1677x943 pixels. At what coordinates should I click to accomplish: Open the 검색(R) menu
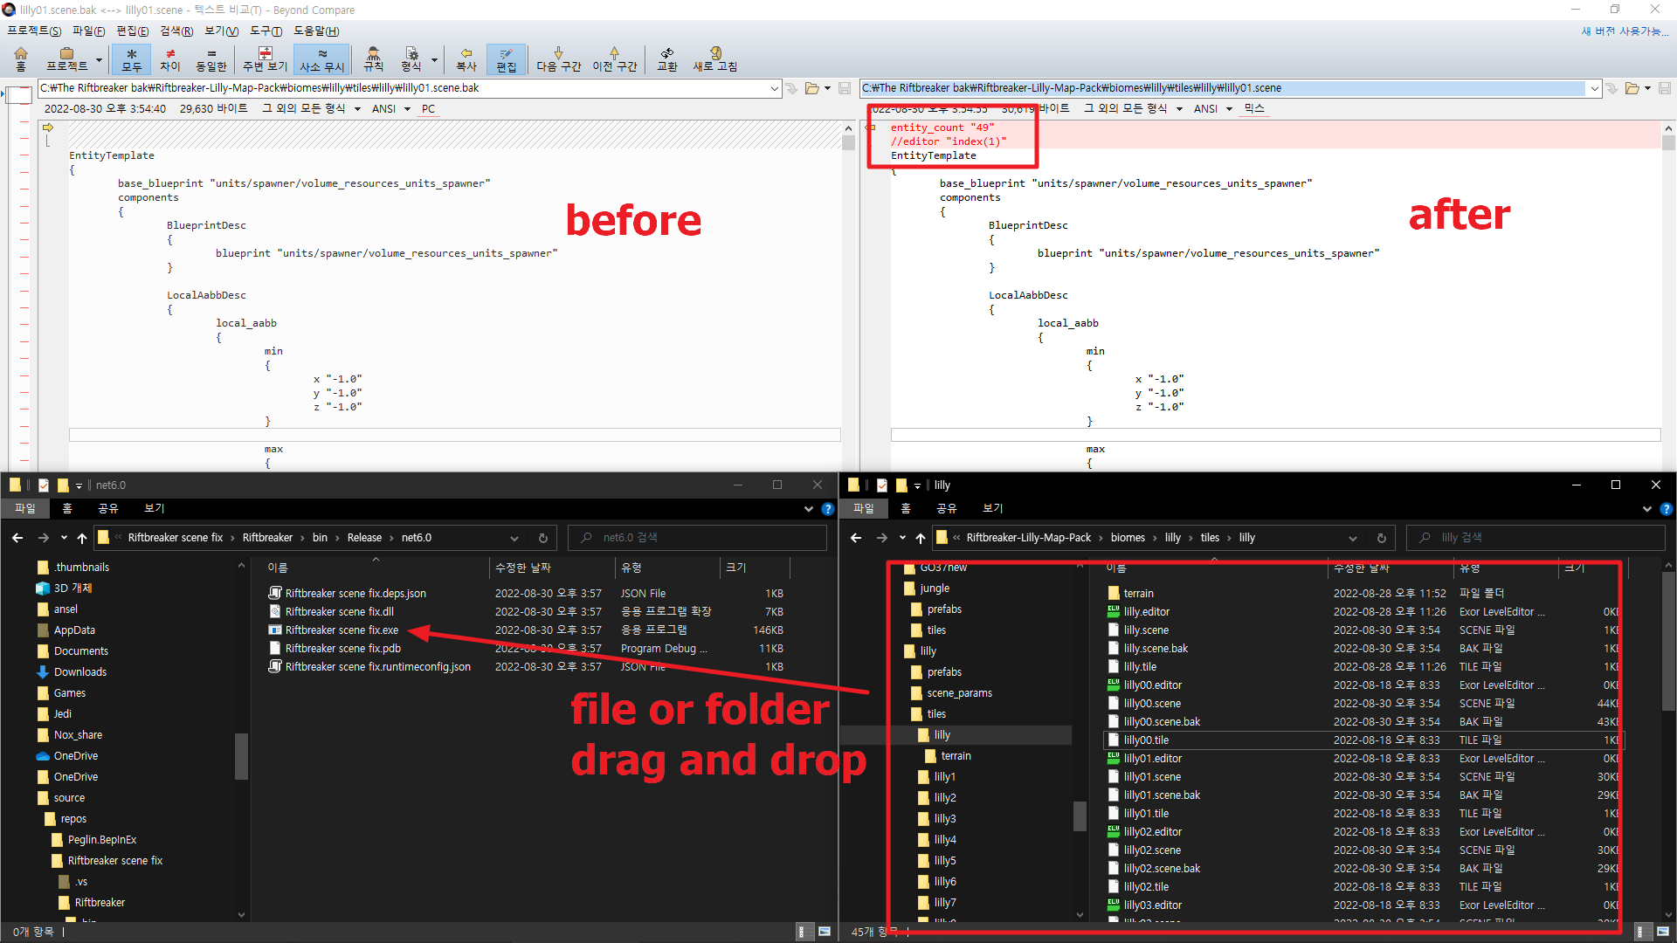[x=176, y=31]
